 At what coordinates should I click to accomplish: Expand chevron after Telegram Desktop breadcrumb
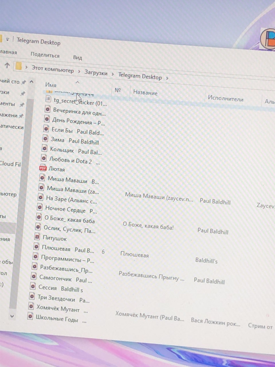point(167,78)
